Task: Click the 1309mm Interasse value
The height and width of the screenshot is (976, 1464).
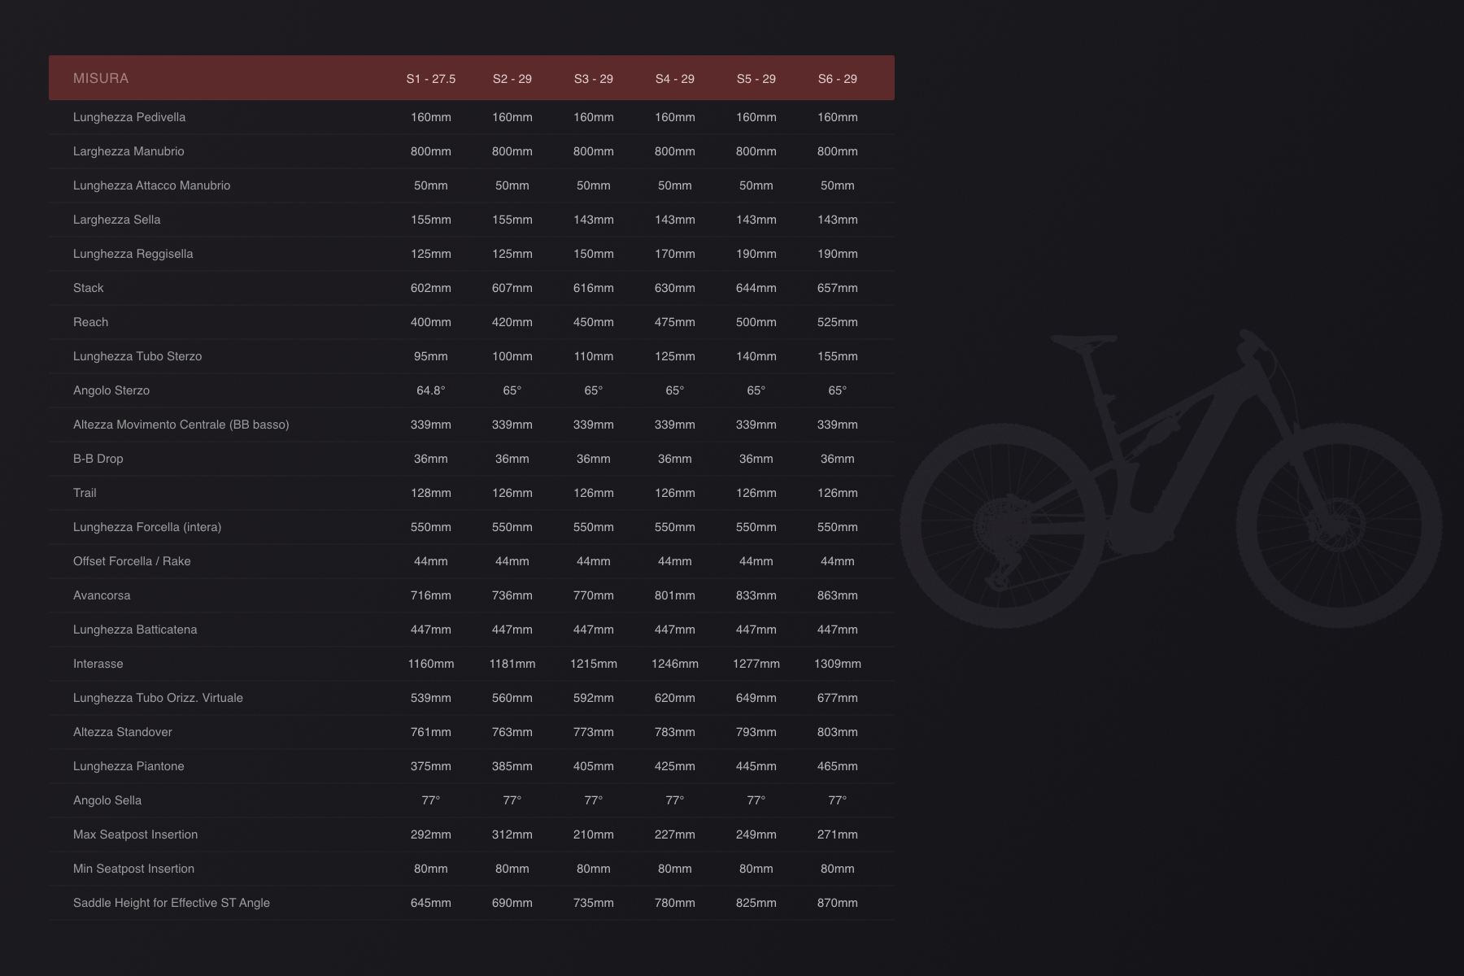Action: [837, 664]
